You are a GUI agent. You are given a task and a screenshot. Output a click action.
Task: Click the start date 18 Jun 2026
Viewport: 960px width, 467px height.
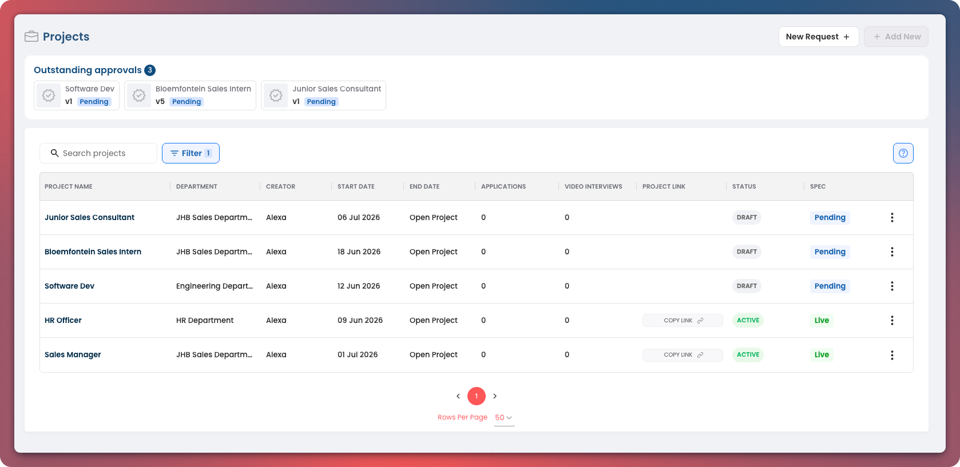pyautogui.click(x=359, y=252)
